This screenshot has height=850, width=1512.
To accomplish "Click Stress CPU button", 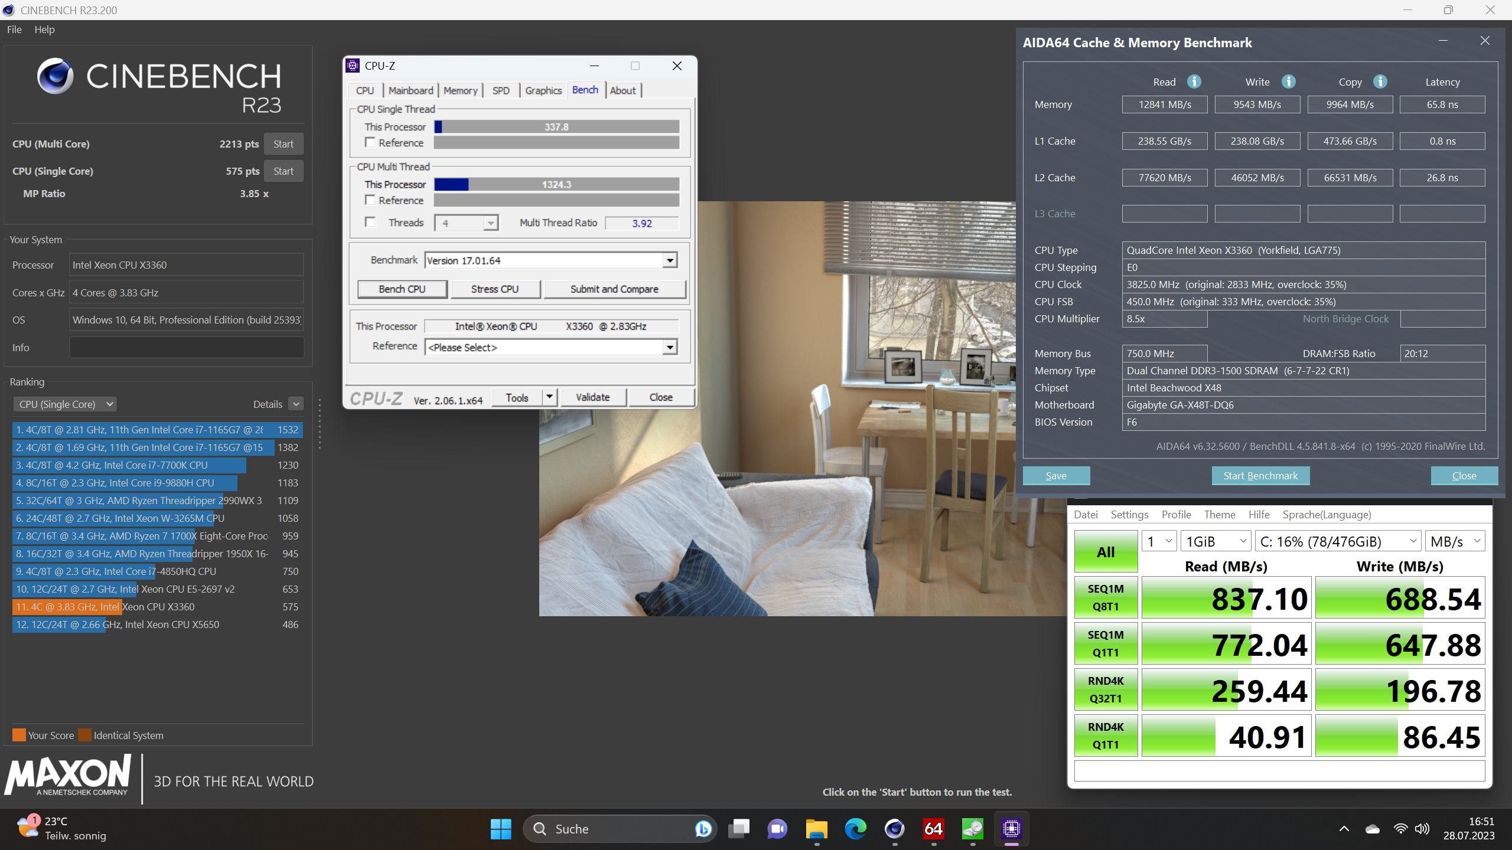I will coord(495,289).
